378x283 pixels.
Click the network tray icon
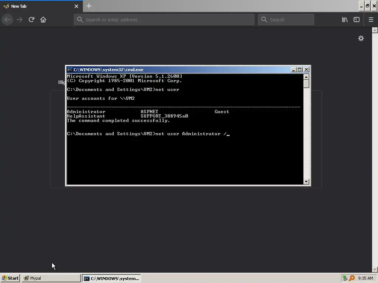345,278
